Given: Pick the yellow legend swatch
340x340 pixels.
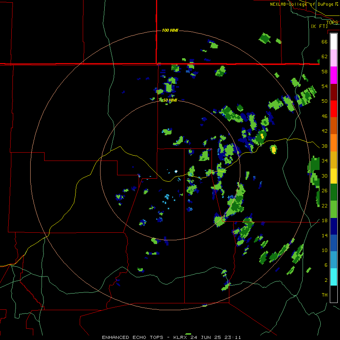Looking at the screenshot, I should click(x=334, y=176).
